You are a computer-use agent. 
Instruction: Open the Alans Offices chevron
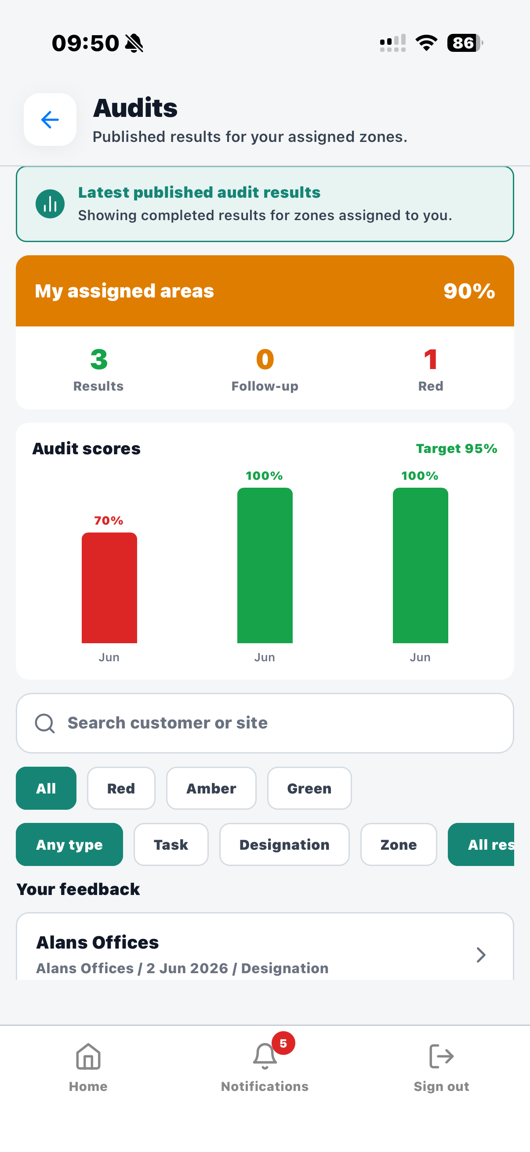[481, 955]
